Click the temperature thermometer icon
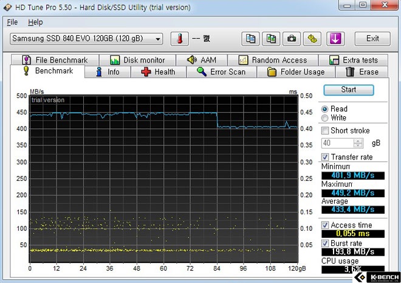 pyautogui.click(x=179, y=39)
